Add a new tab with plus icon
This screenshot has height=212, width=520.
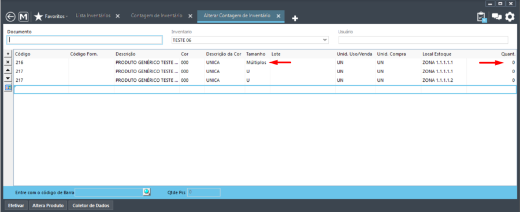[295, 18]
